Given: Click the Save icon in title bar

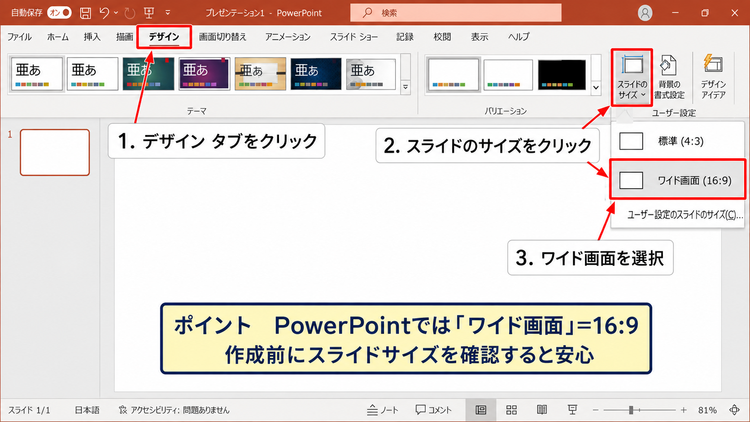Looking at the screenshot, I should coord(85,13).
